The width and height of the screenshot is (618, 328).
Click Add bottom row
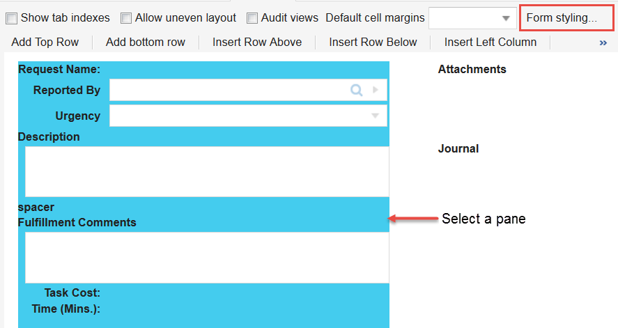[146, 42]
